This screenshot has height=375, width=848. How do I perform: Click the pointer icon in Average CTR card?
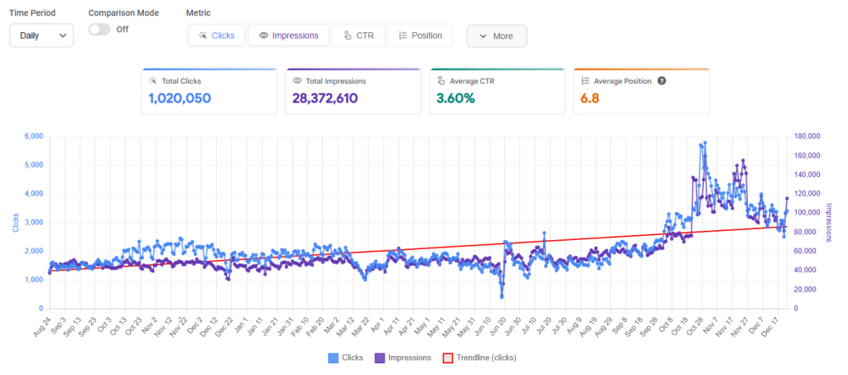pyautogui.click(x=441, y=81)
